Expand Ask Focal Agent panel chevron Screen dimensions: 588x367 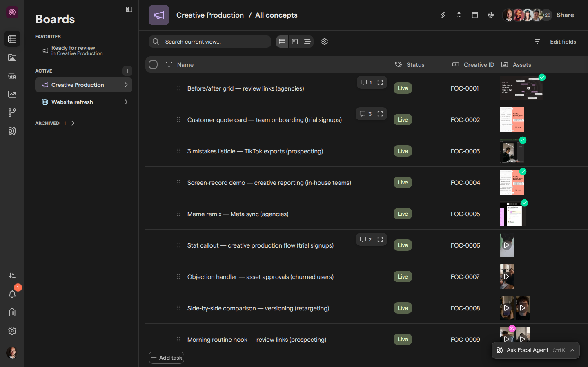572,350
